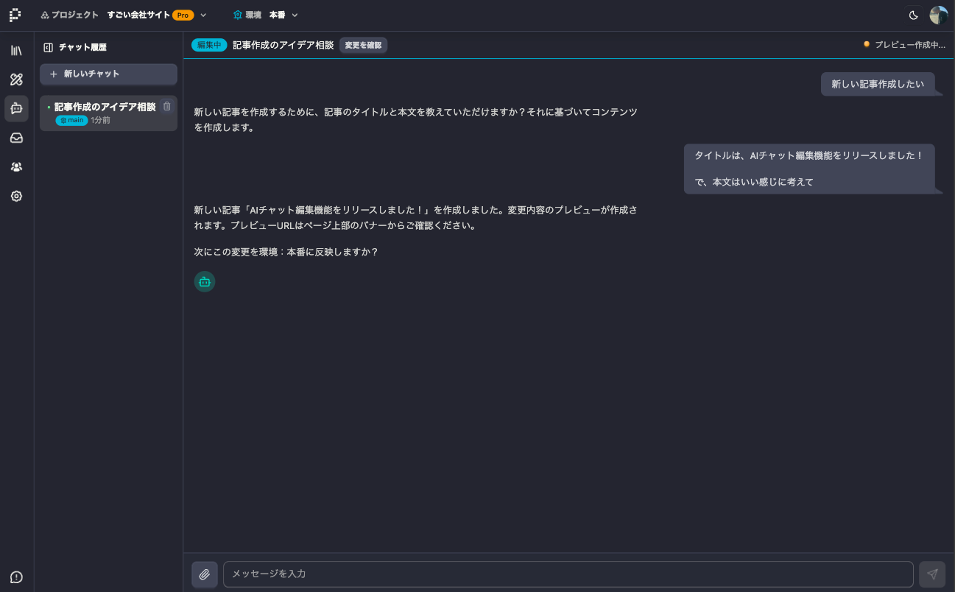Click the send message arrow button
This screenshot has height=592, width=955.
(932, 574)
